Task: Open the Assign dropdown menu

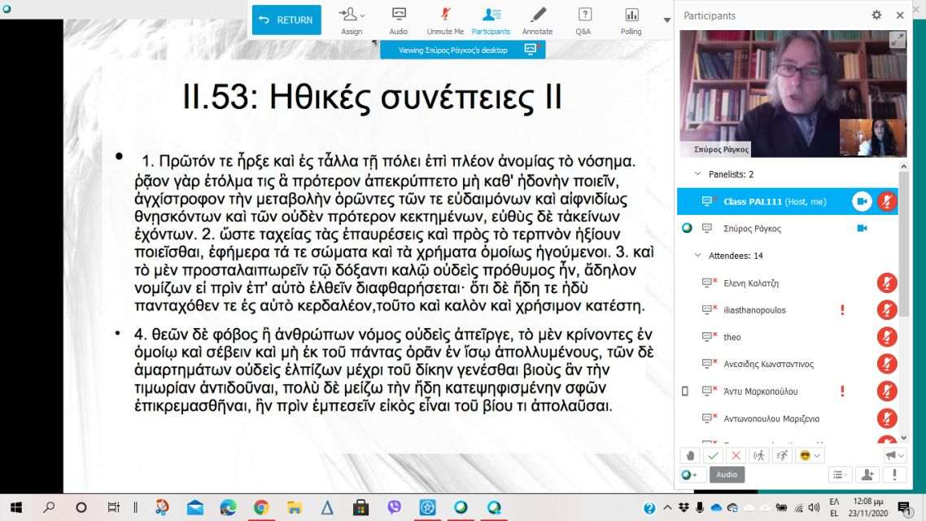Action: (352, 20)
